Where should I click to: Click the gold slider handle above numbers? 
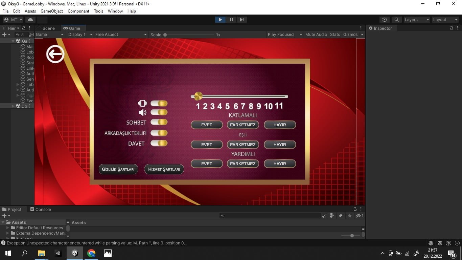pyautogui.click(x=198, y=96)
